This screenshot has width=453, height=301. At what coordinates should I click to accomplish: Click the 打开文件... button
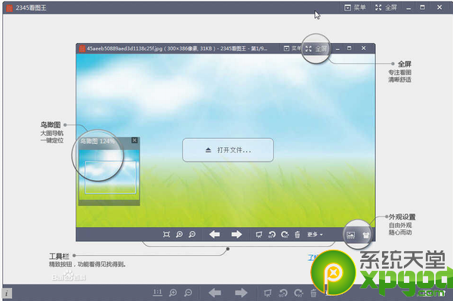228,150
